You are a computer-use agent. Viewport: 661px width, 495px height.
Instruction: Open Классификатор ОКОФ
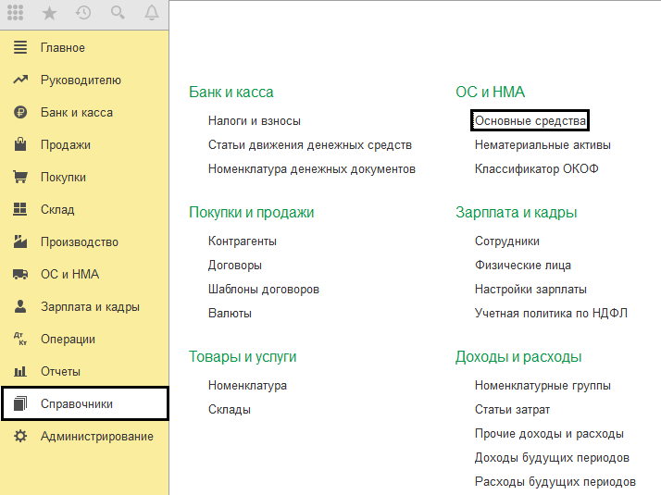[x=537, y=169]
